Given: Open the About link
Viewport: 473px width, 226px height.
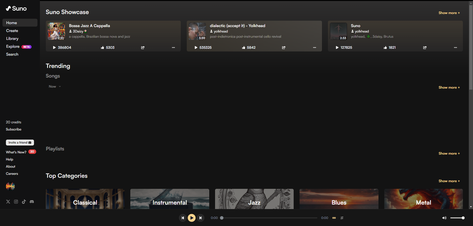Looking at the screenshot, I should tap(11, 167).
